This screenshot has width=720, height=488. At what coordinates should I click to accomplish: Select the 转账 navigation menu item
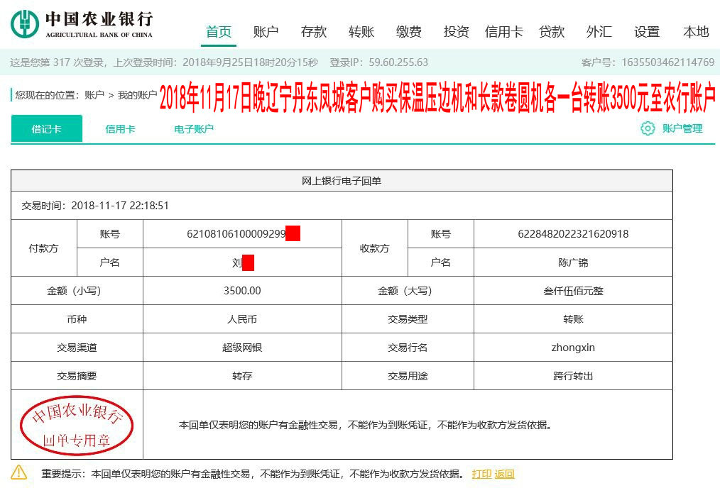click(361, 31)
